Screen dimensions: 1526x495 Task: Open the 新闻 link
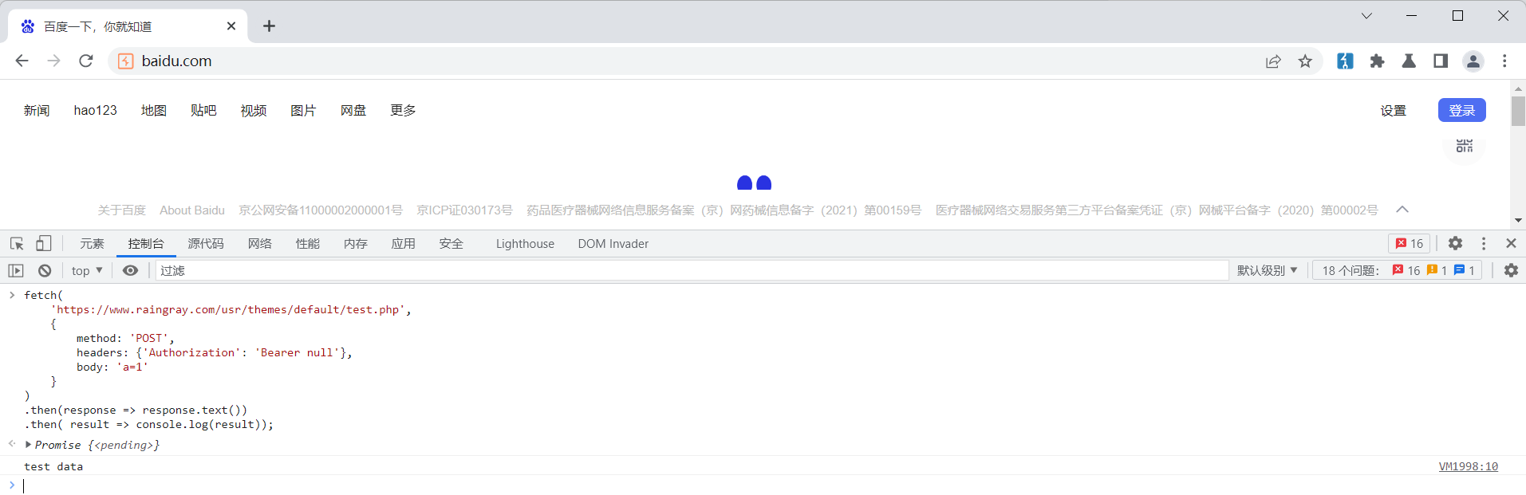pyautogui.click(x=37, y=110)
